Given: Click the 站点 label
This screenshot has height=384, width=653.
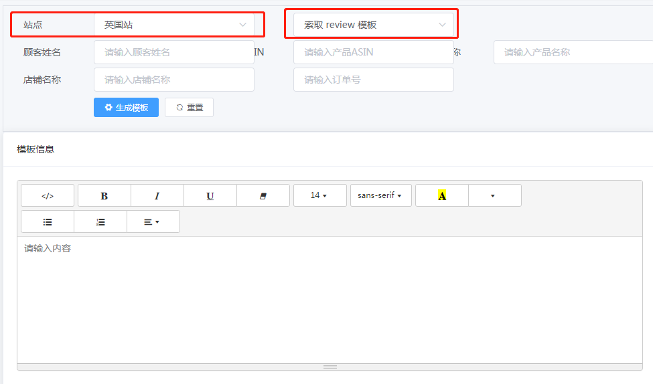Looking at the screenshot, I should 33,25.
